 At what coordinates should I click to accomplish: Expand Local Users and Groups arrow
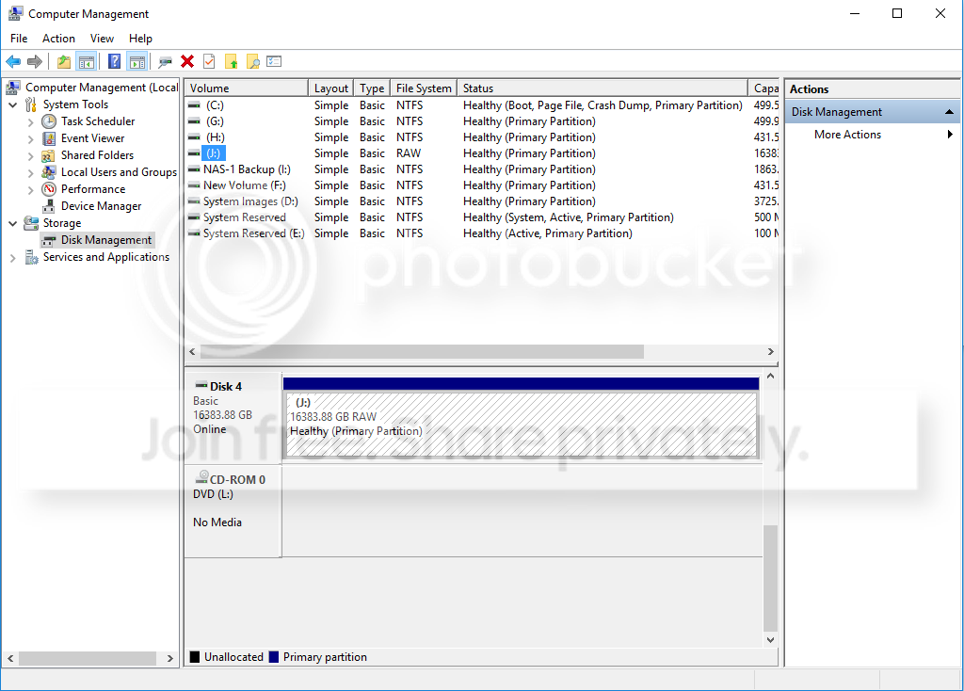(30, 173)
